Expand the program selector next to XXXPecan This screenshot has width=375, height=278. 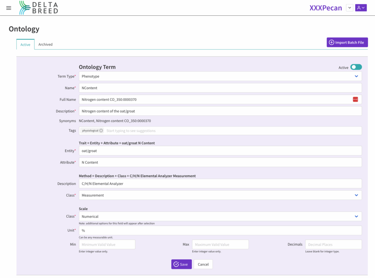click(349, 8)
